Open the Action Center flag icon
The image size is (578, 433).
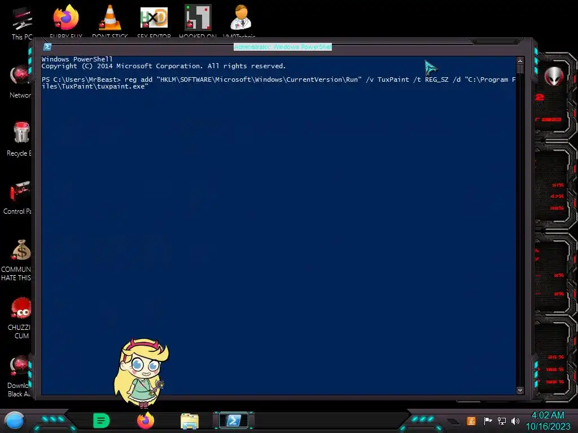coord(488,421)
